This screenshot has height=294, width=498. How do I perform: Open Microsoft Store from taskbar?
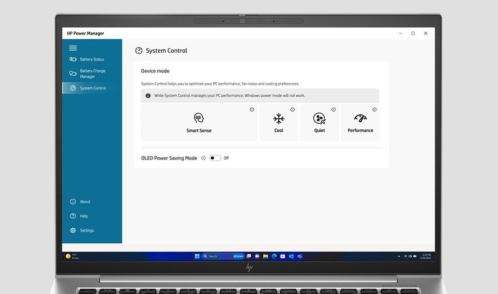click(x=283, y=256)
